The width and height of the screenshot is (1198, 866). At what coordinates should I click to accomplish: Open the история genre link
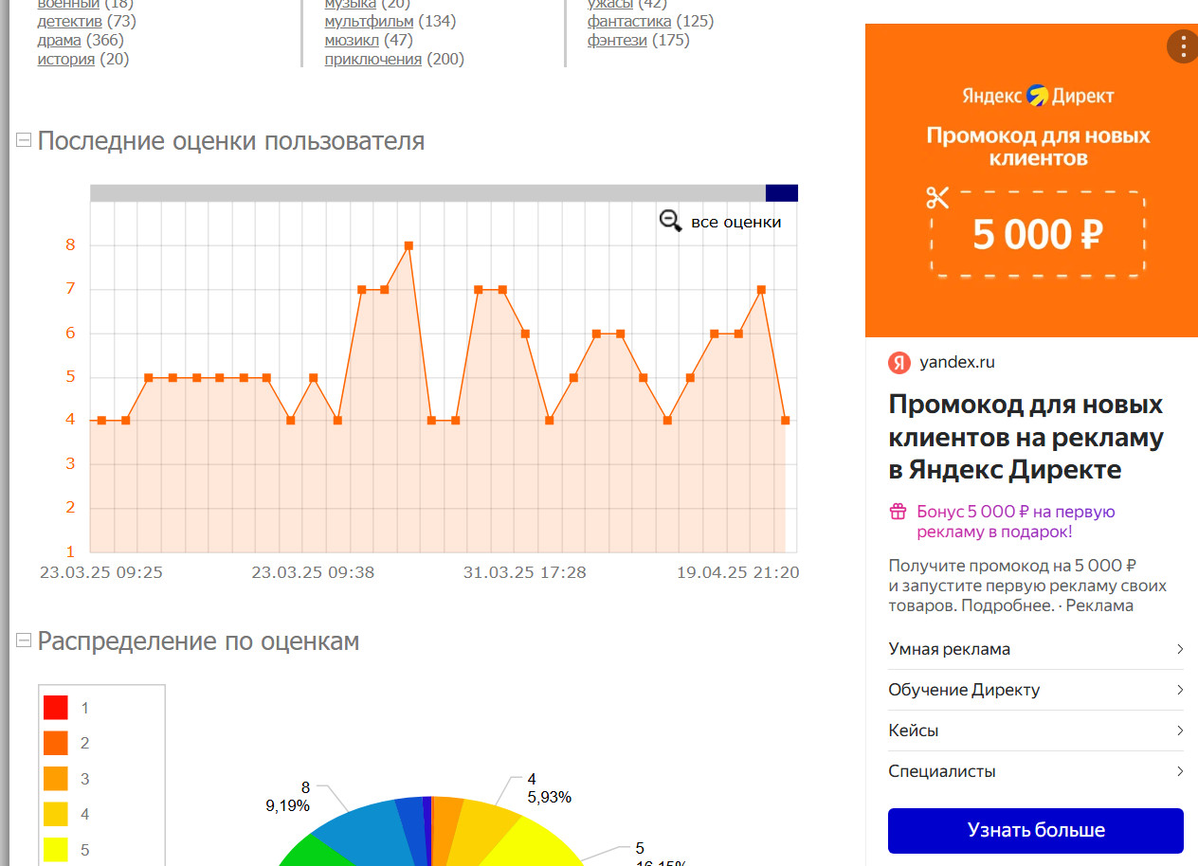tap(66, 59)
